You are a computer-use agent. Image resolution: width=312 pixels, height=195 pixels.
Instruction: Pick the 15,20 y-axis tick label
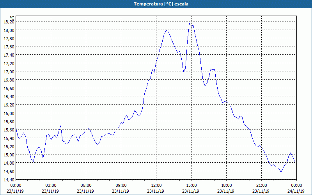tap(9, 146)
